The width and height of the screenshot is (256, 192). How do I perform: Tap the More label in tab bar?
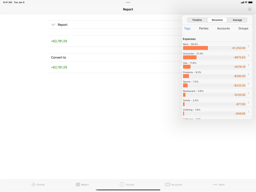[x=222, y=185]
